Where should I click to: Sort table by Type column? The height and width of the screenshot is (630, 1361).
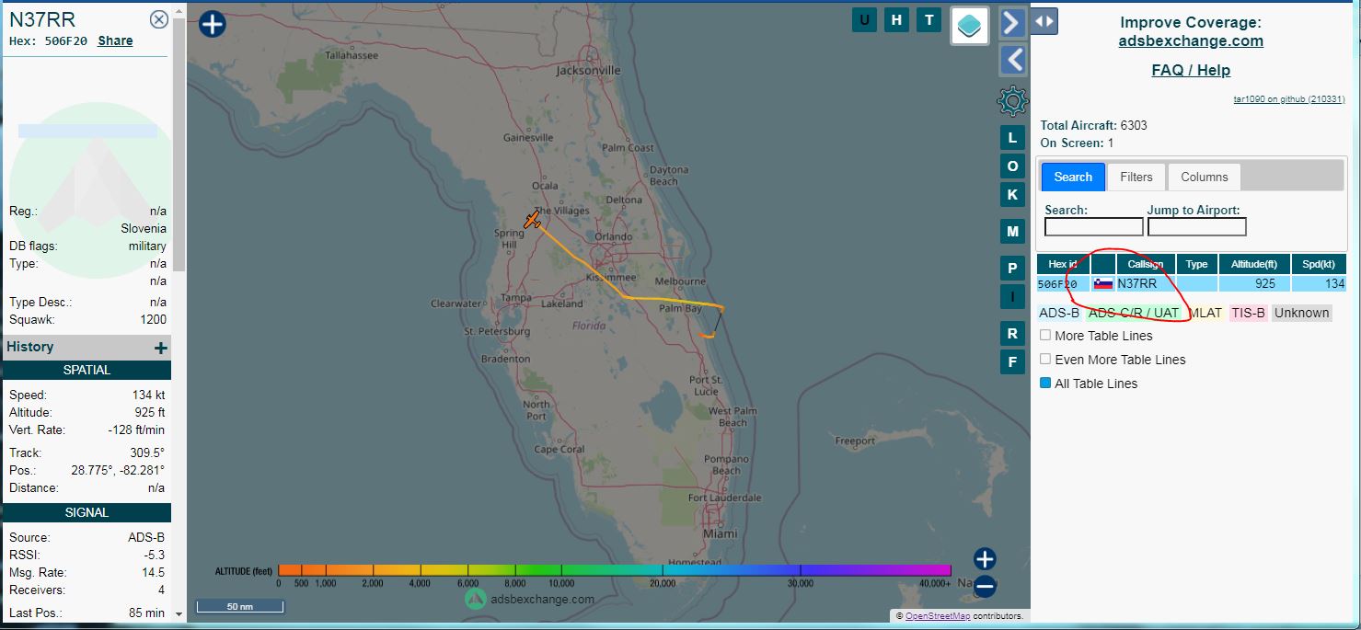pyautogui.click(x=1196, y=264)
